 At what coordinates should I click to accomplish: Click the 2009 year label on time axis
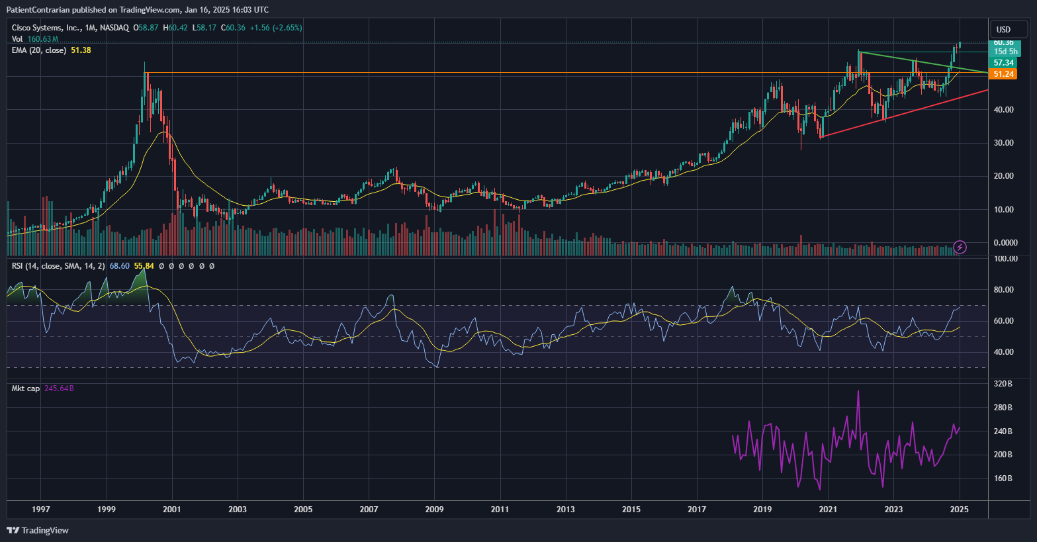pos(434,509)
